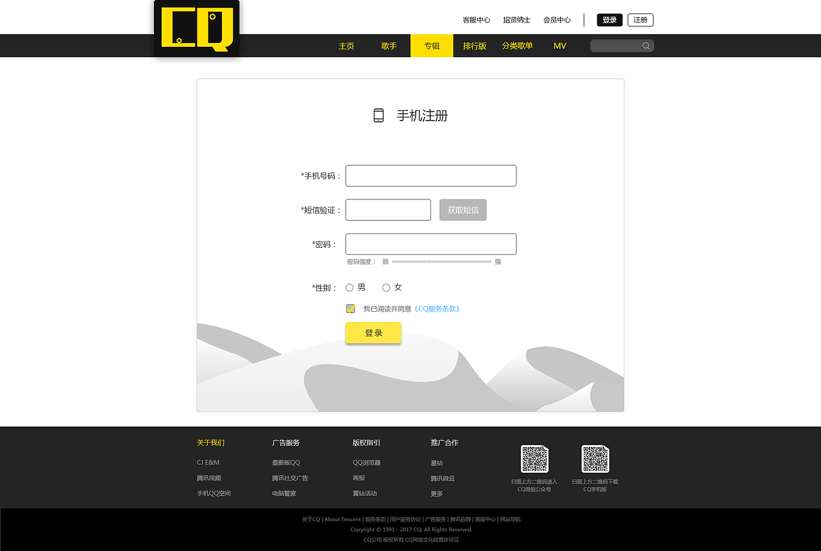Viewport: 821px width, 551px height.
Task: Open the 歌手 nav tab
Action: (389, 46)
